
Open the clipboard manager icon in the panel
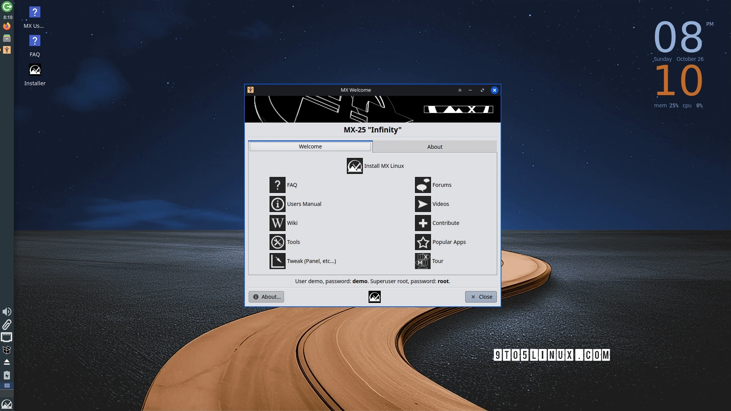coord(7,325)
